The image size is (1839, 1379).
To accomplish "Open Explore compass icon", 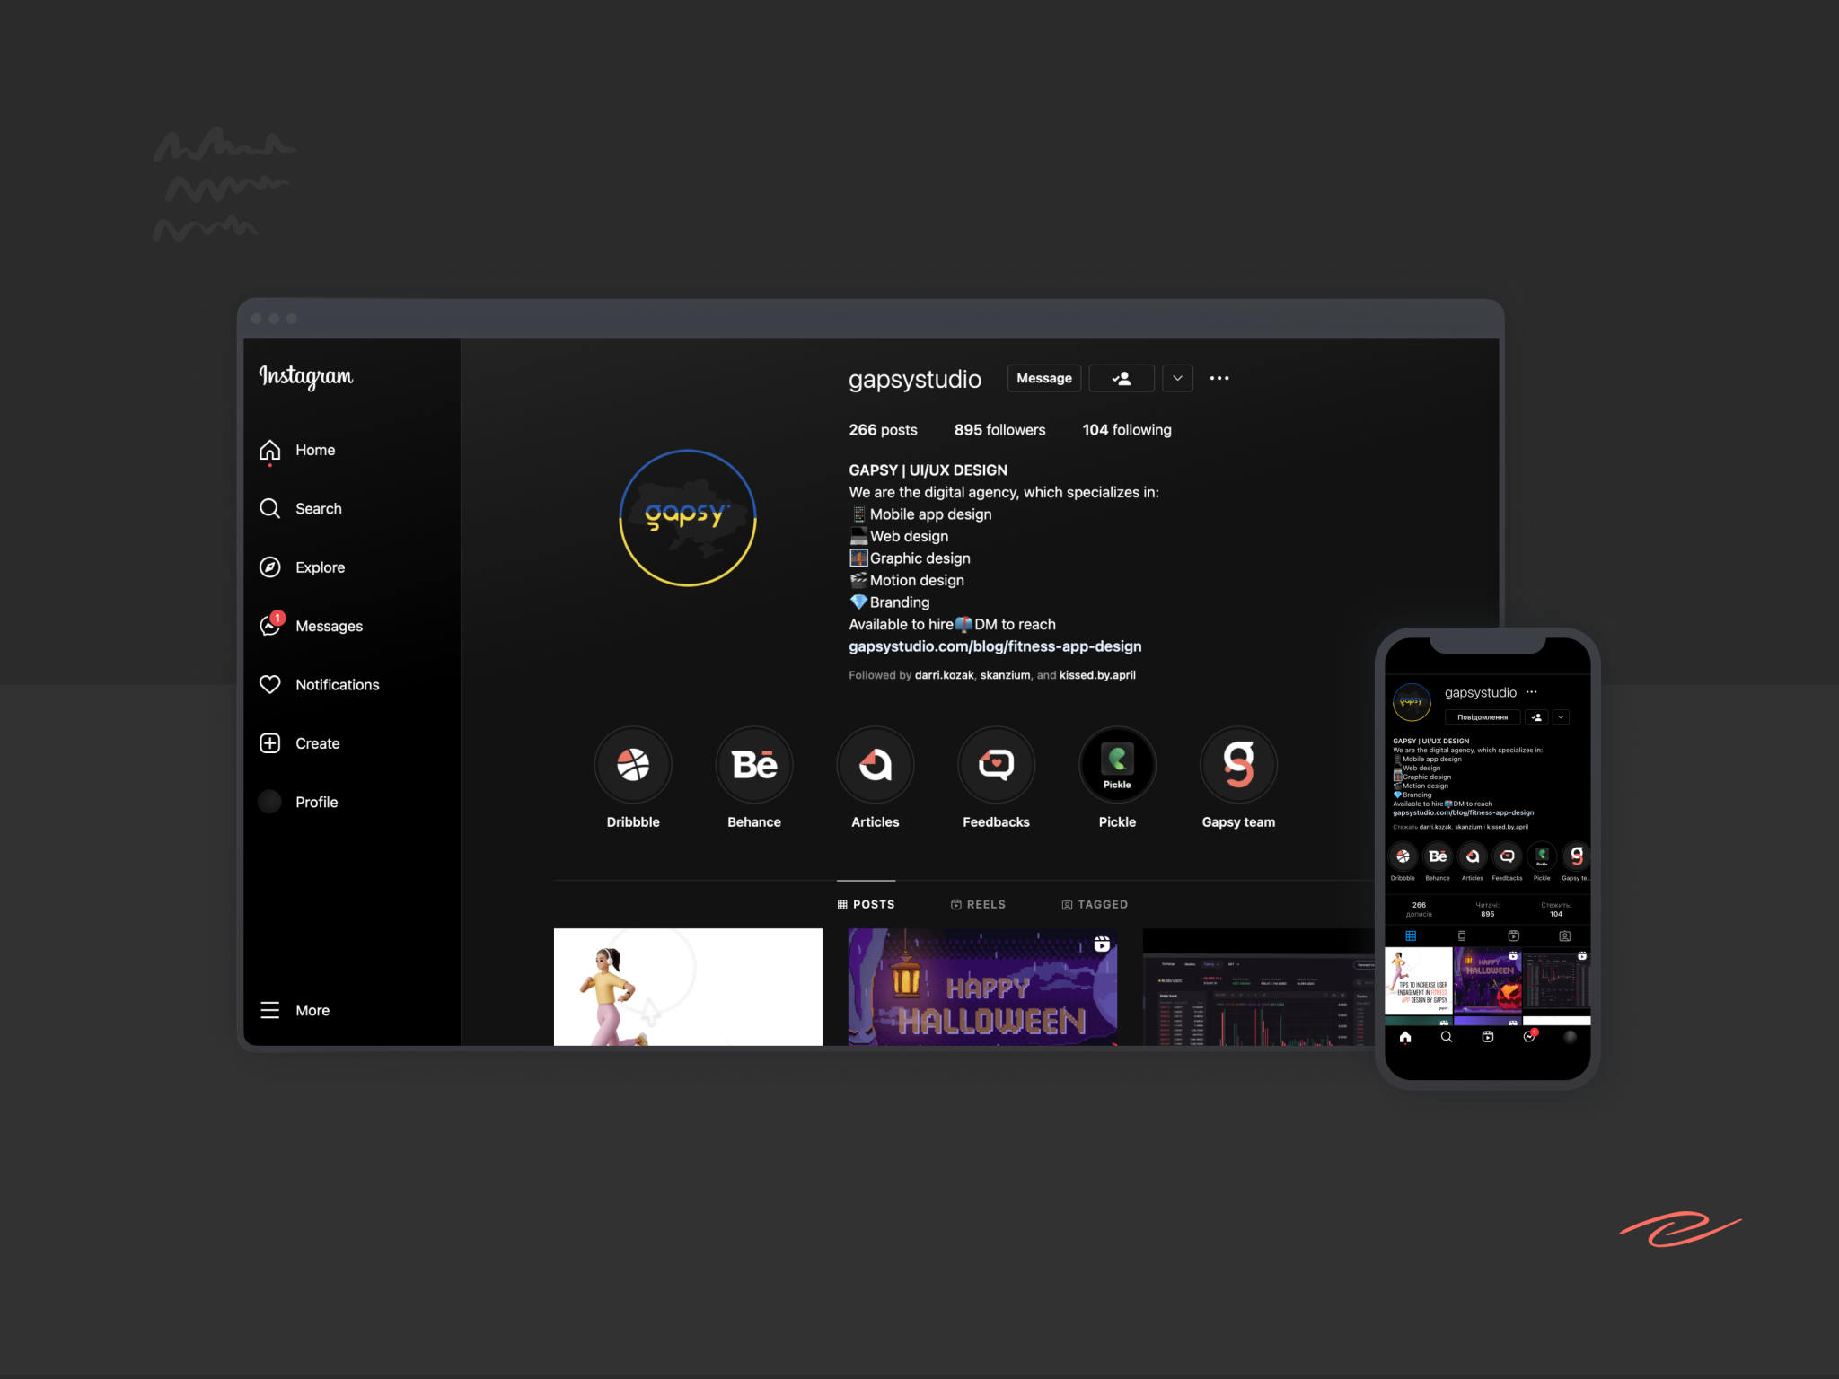I will (270, 567).
